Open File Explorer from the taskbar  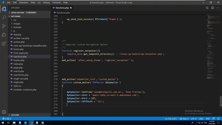click(x=14, y=123)
